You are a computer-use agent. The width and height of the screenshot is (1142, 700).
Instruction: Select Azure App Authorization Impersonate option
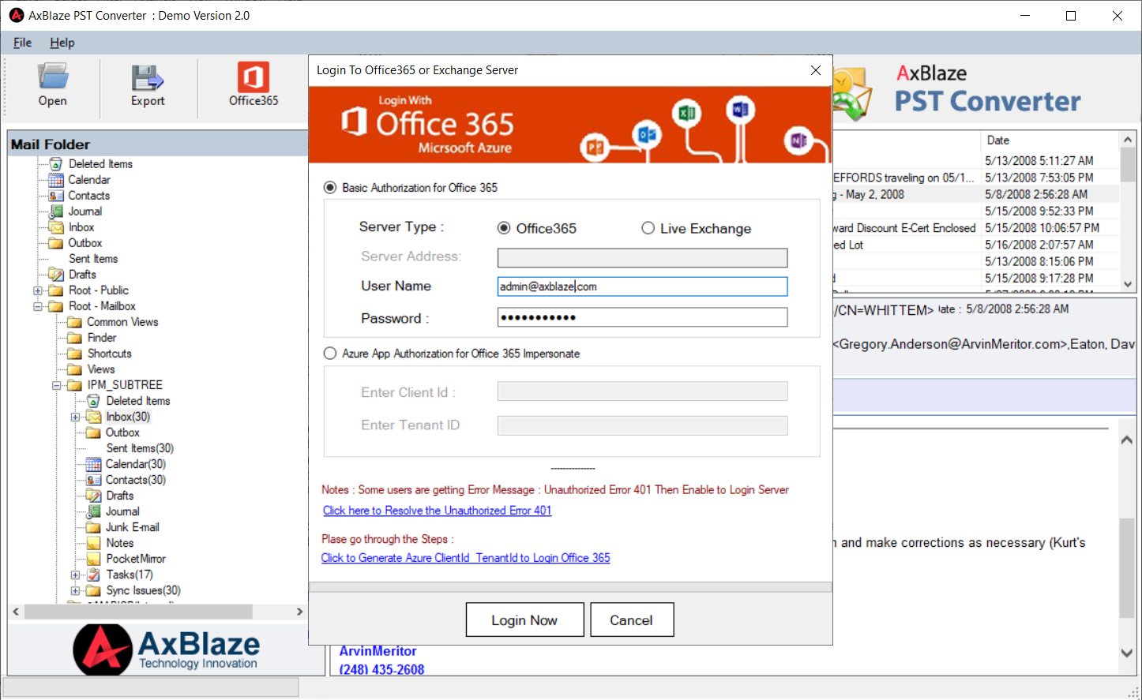[330, 354]
